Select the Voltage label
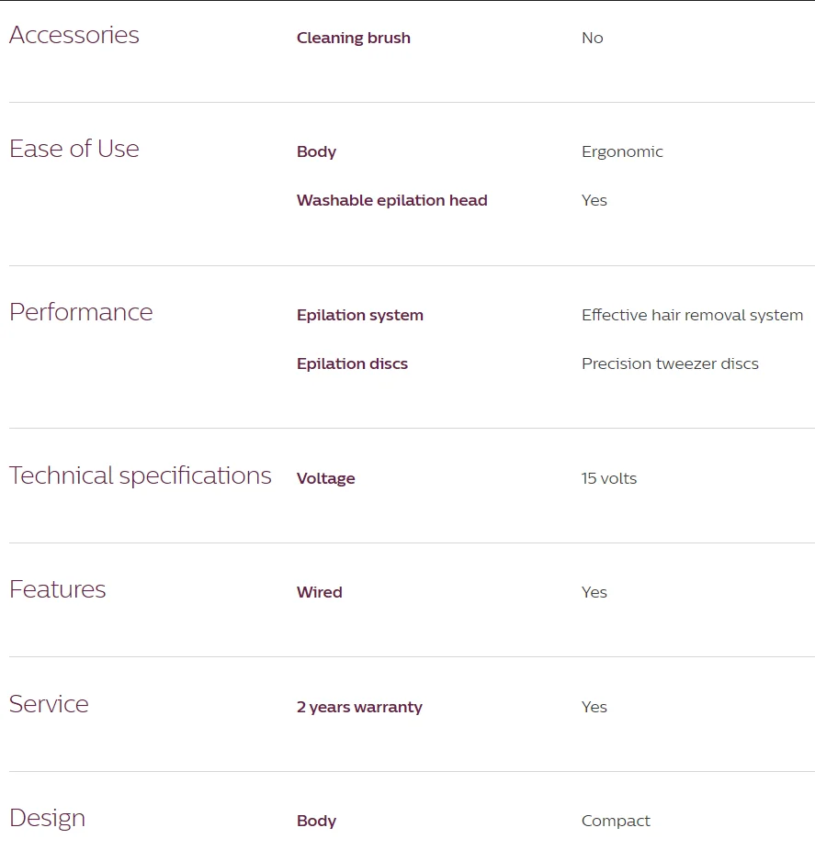815x850 pixels. click(x=325, y=479)
